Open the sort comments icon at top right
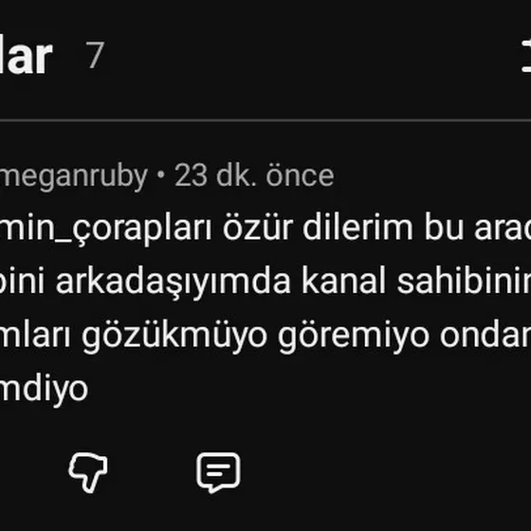Viewport: 531px width, 531px height. click(x=526, y=56)
